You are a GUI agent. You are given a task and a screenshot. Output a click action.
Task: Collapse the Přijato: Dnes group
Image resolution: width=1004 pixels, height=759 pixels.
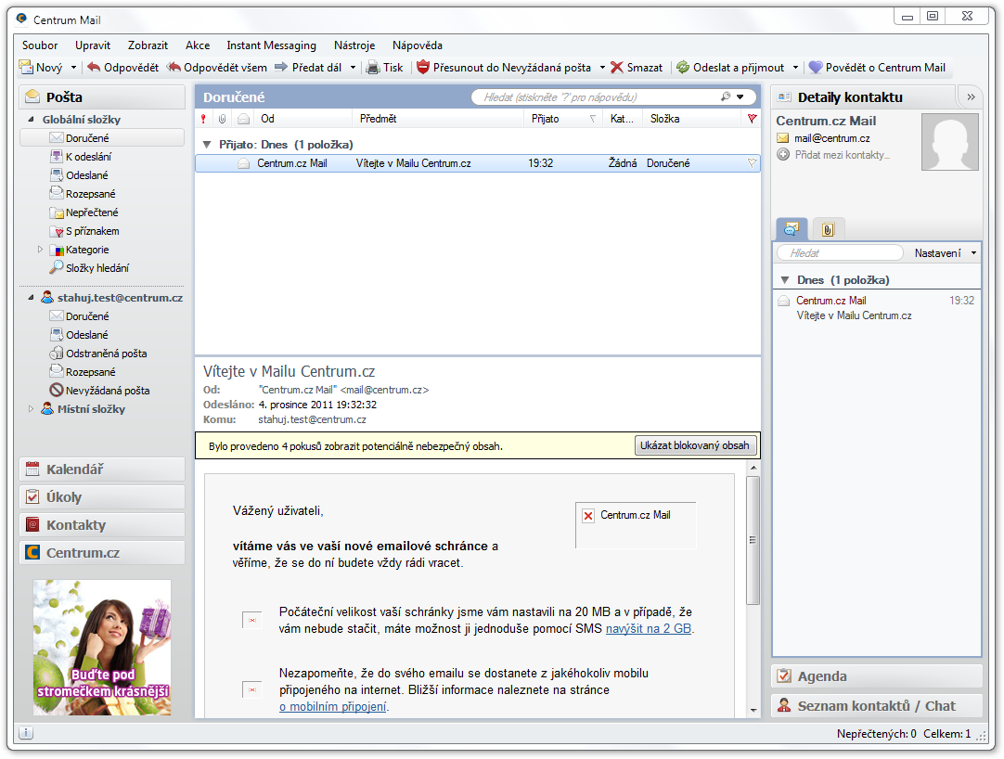click(x=207, y=145)
